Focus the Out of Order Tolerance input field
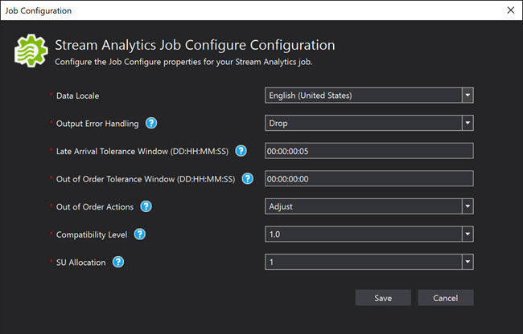This screenshot has height=334, width=523. pyautogui.click(x=369, y=179)
